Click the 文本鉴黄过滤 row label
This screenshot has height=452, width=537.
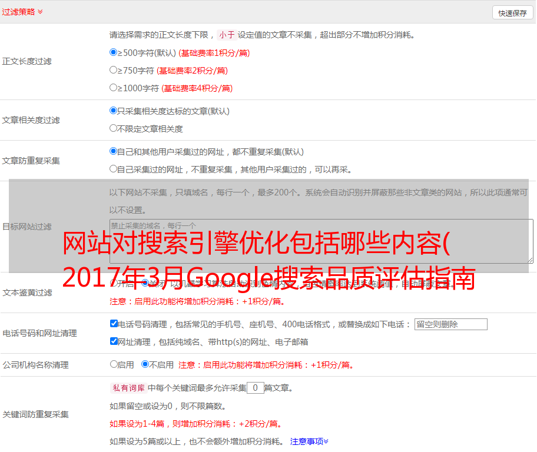(x=28, y=293)
